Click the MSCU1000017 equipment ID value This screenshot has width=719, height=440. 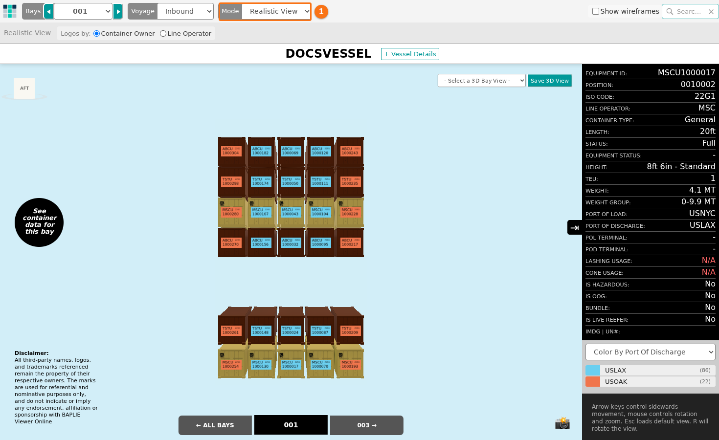click(x=686, y=72)
